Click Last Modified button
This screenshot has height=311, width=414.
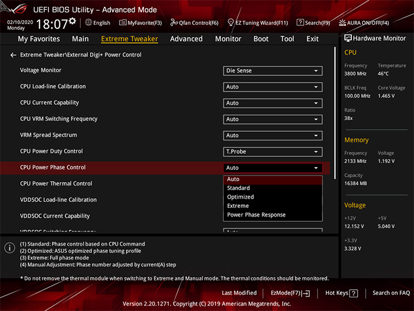click(x=239, y=293)
